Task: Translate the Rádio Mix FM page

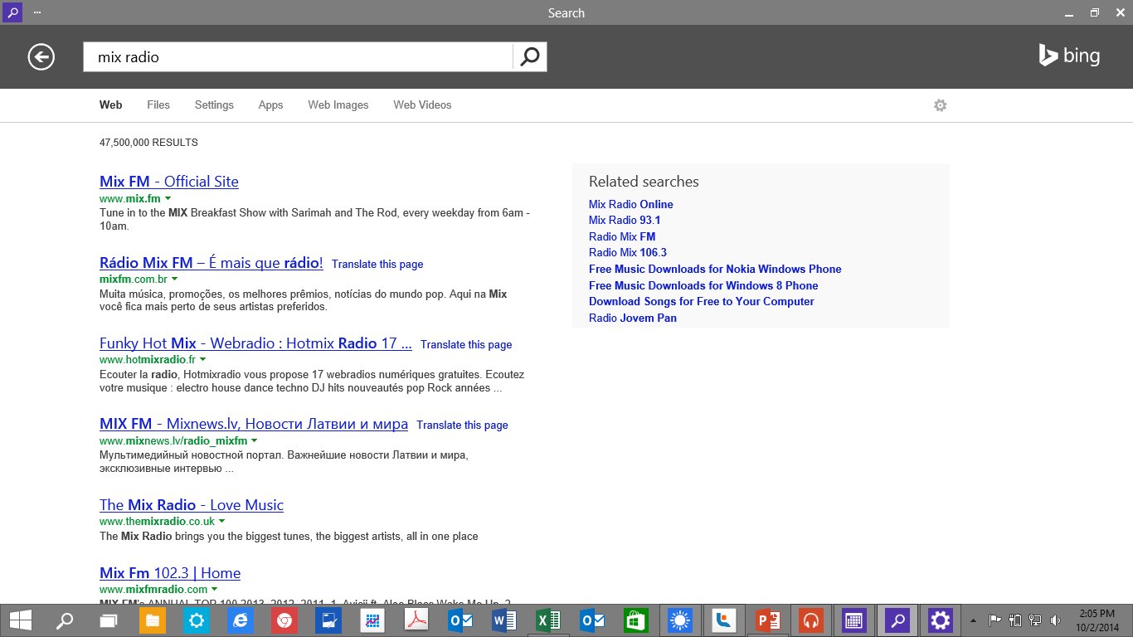Action: tap(377, 265)
